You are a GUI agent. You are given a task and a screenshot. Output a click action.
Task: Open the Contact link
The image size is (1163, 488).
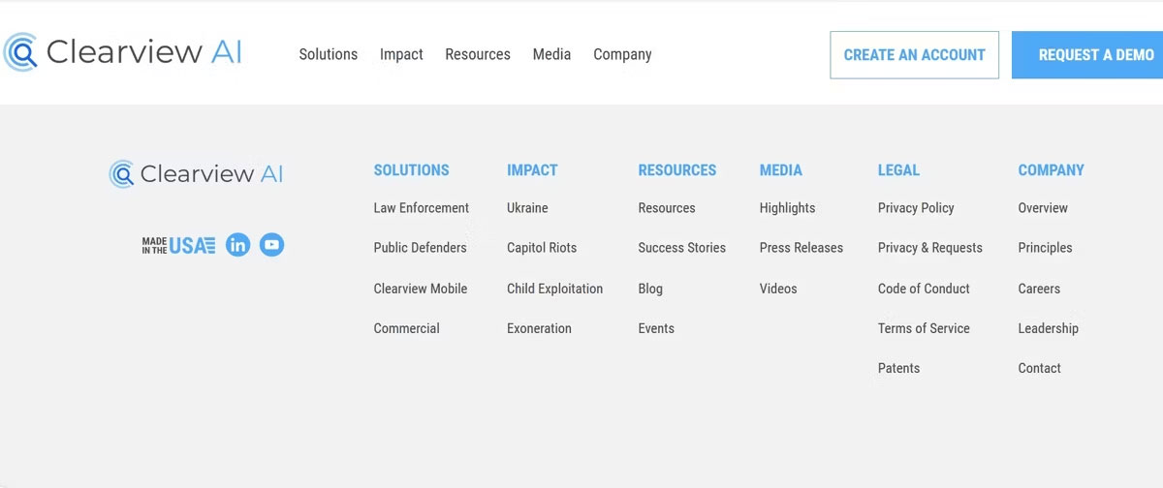click(1040, 368)
